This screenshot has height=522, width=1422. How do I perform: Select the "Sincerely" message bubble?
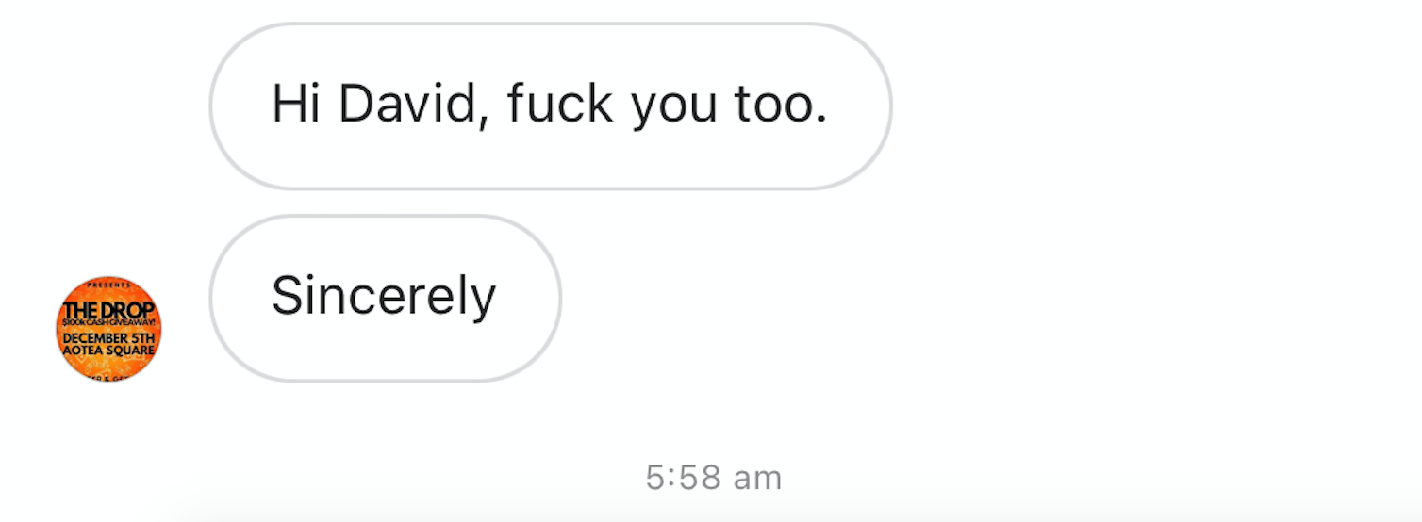[x=386, y=299]
